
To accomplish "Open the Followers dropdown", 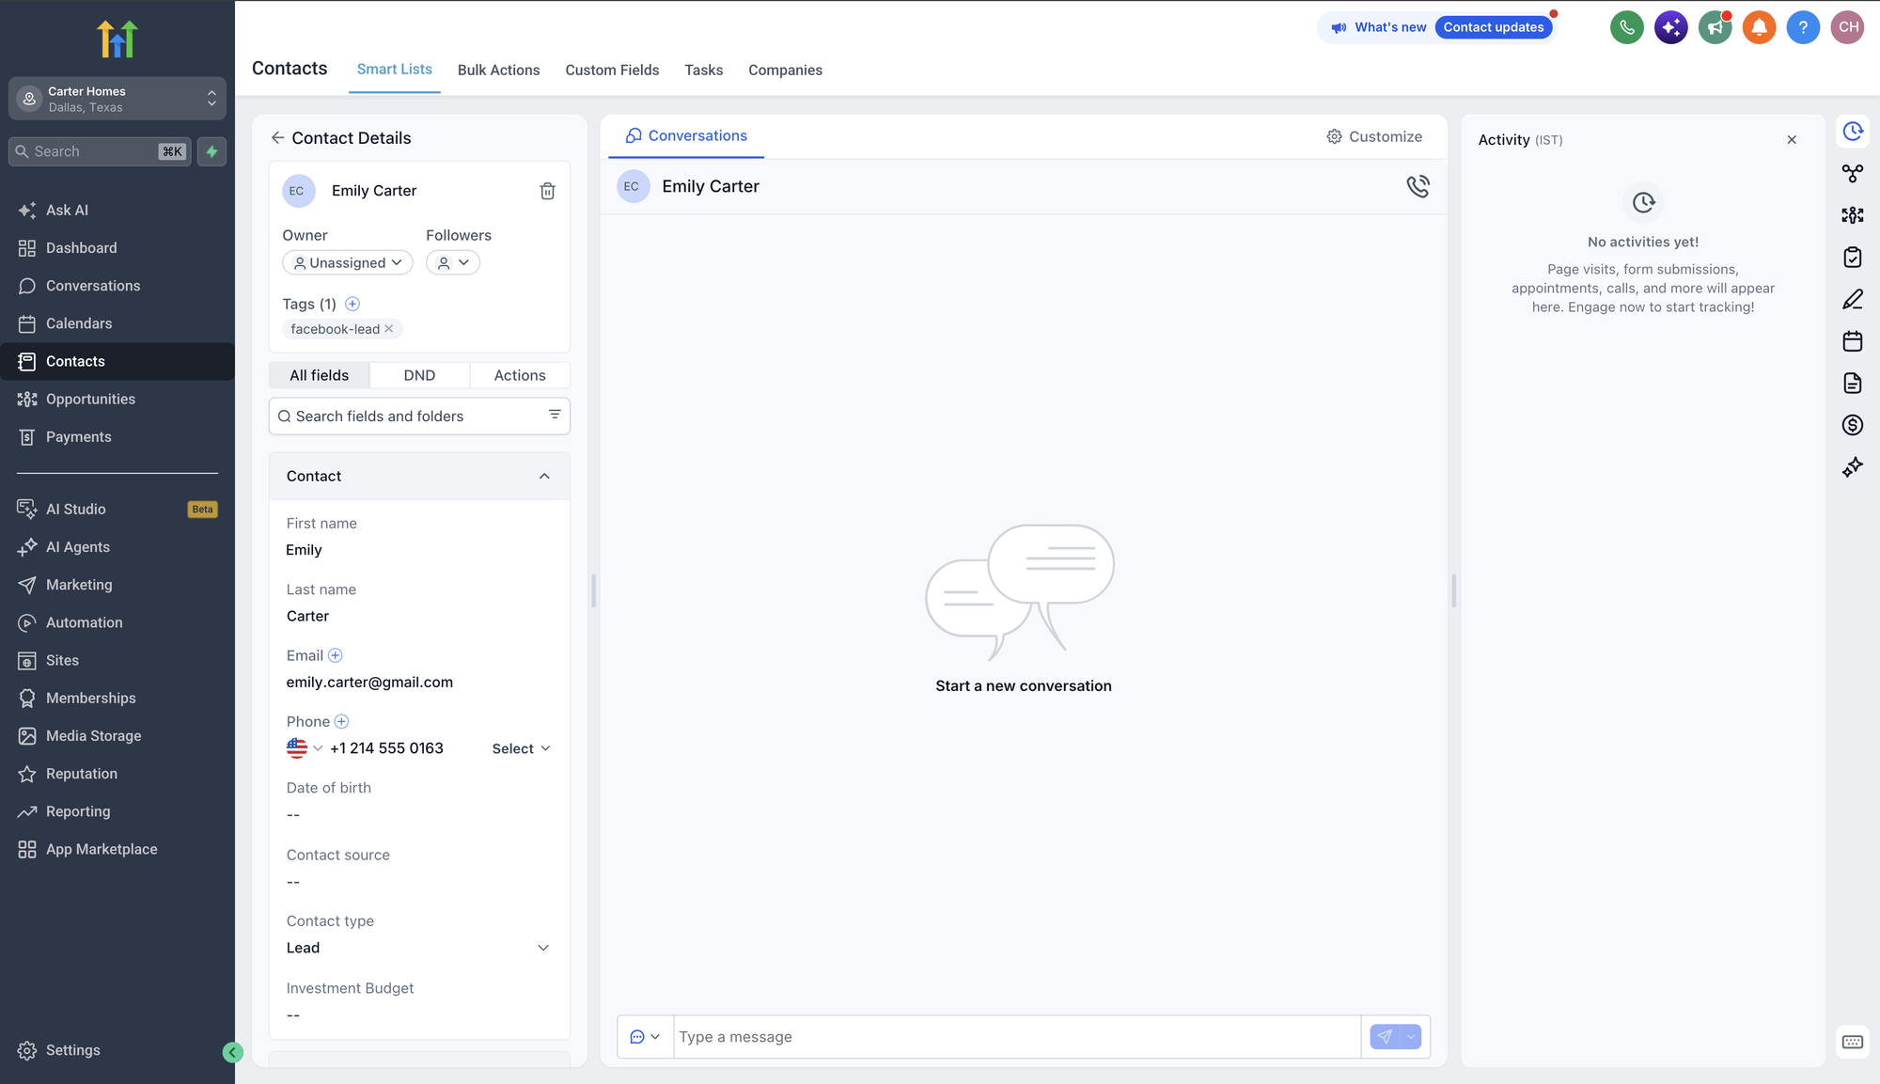I will [x=453, y=262].
